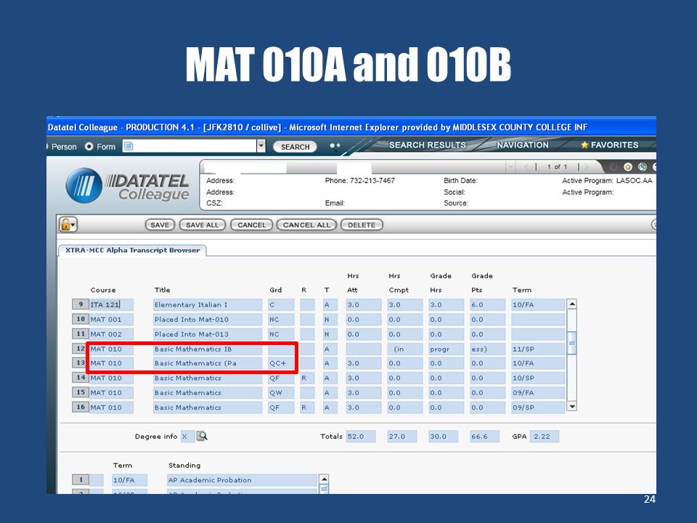
Task: Click 'AP Academic Probation' standing field
Action: (x=242, y=480)
